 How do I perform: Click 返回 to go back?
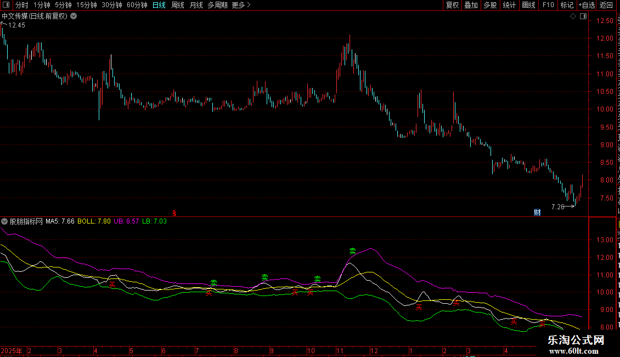(606, 5)
